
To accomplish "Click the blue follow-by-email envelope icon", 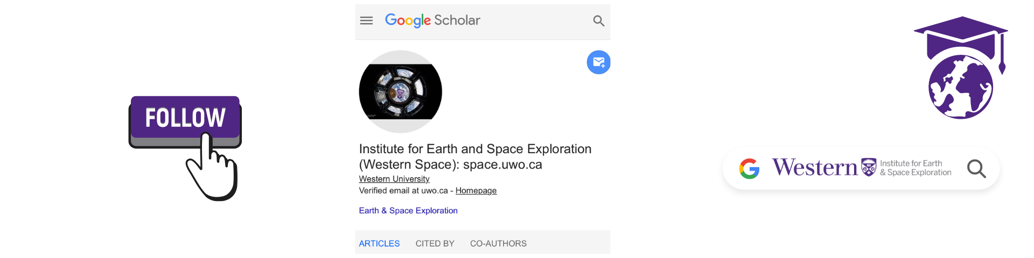I will (598, 62).
